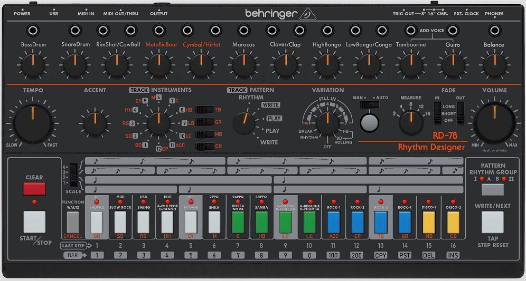Click green step 7 Bossa Nova button
This screenshot has width=526, height=281.
click(238, 222)
